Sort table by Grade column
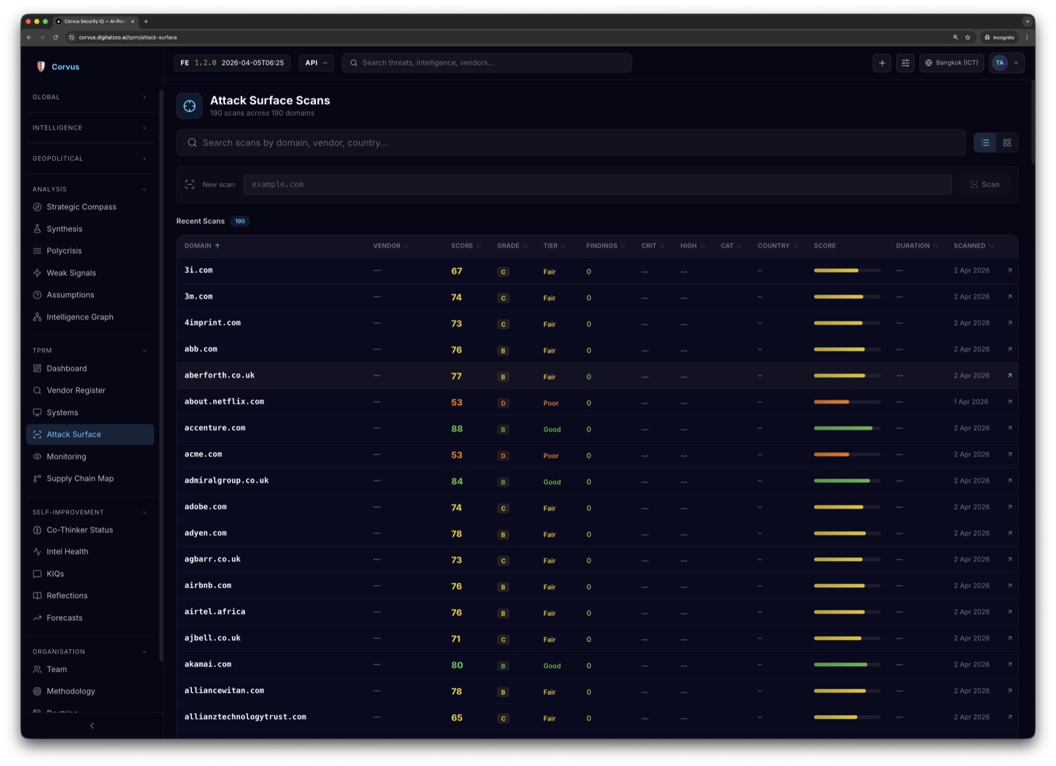 (x=512, y=245)
